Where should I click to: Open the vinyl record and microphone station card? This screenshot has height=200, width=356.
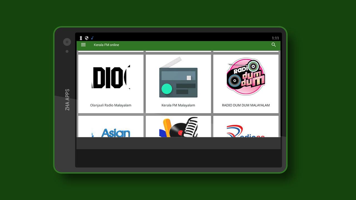click(x=178, y=126)
